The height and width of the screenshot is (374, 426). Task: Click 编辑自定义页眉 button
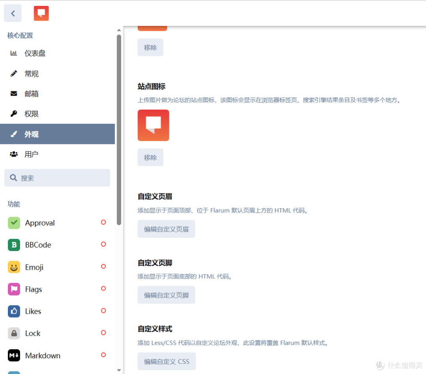pyautogui.click(x=166, y=229)
